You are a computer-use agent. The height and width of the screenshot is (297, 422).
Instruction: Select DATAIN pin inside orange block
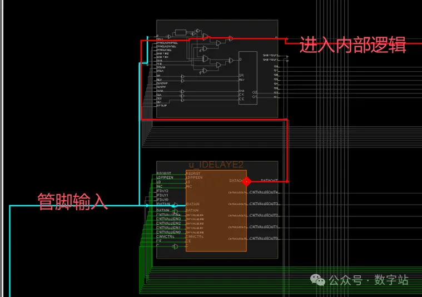coord(192,210)
